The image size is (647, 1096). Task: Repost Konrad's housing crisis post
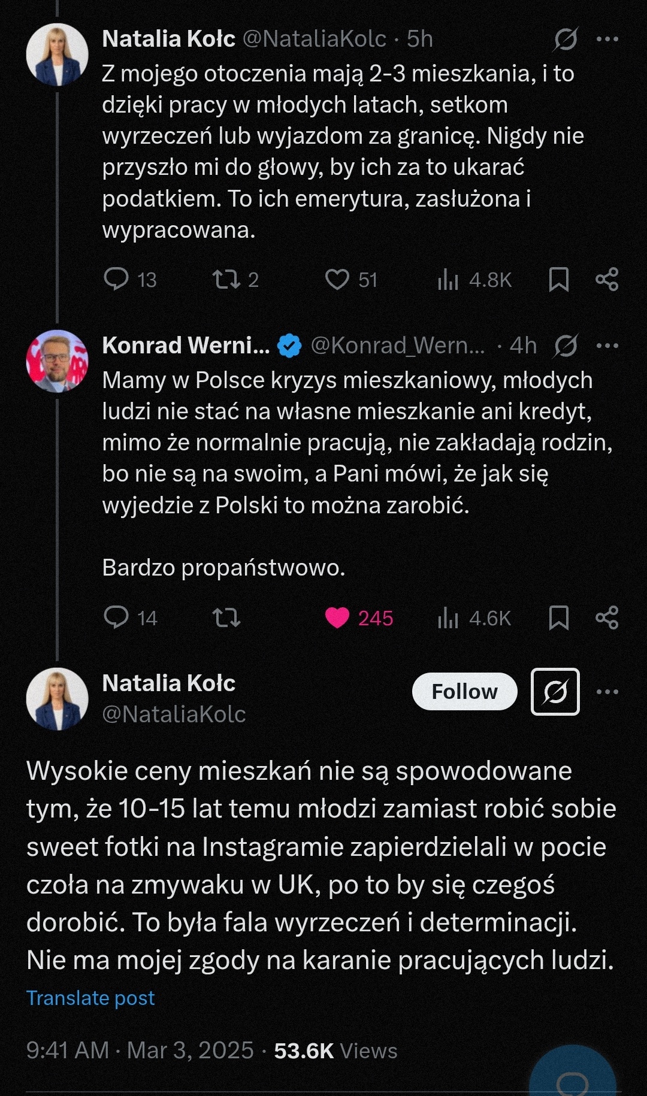point(226,617)
